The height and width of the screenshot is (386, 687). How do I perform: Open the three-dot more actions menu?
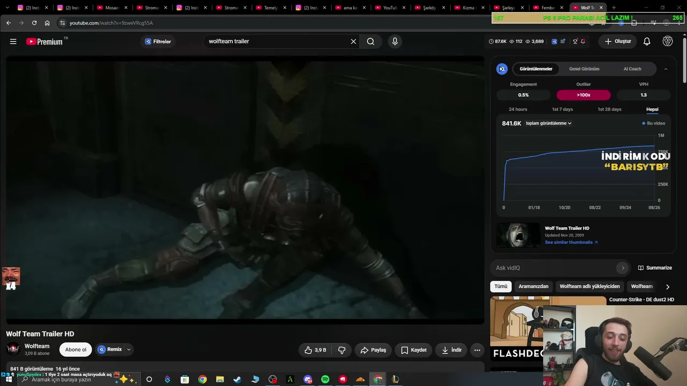477,350
